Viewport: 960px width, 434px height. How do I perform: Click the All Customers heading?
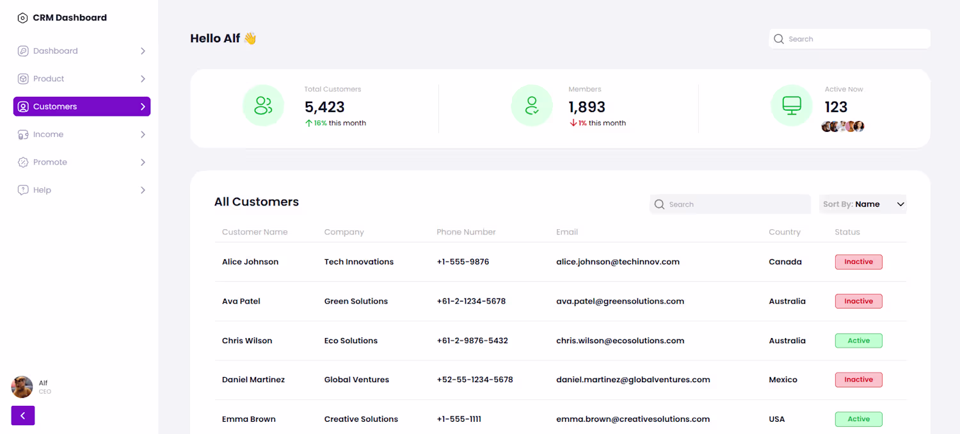tap(257, 202)
